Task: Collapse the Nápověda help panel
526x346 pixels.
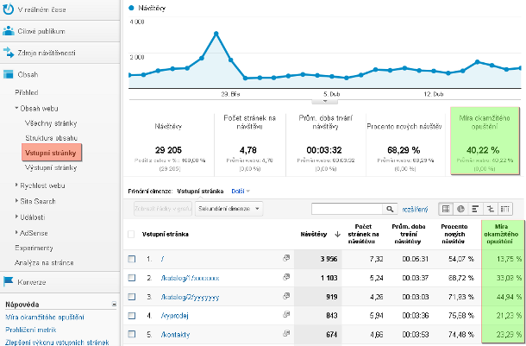Action: (x=114, y=304)
